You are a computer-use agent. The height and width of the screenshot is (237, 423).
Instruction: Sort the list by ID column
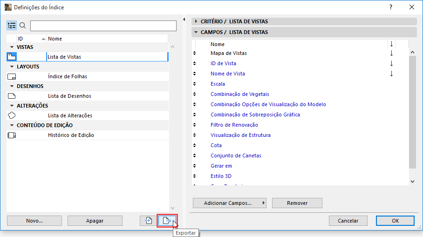coord(32,39)
